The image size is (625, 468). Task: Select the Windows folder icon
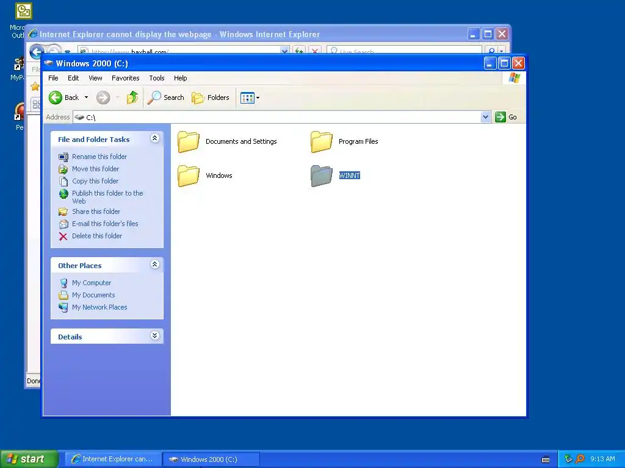click(x=188, y=175)
